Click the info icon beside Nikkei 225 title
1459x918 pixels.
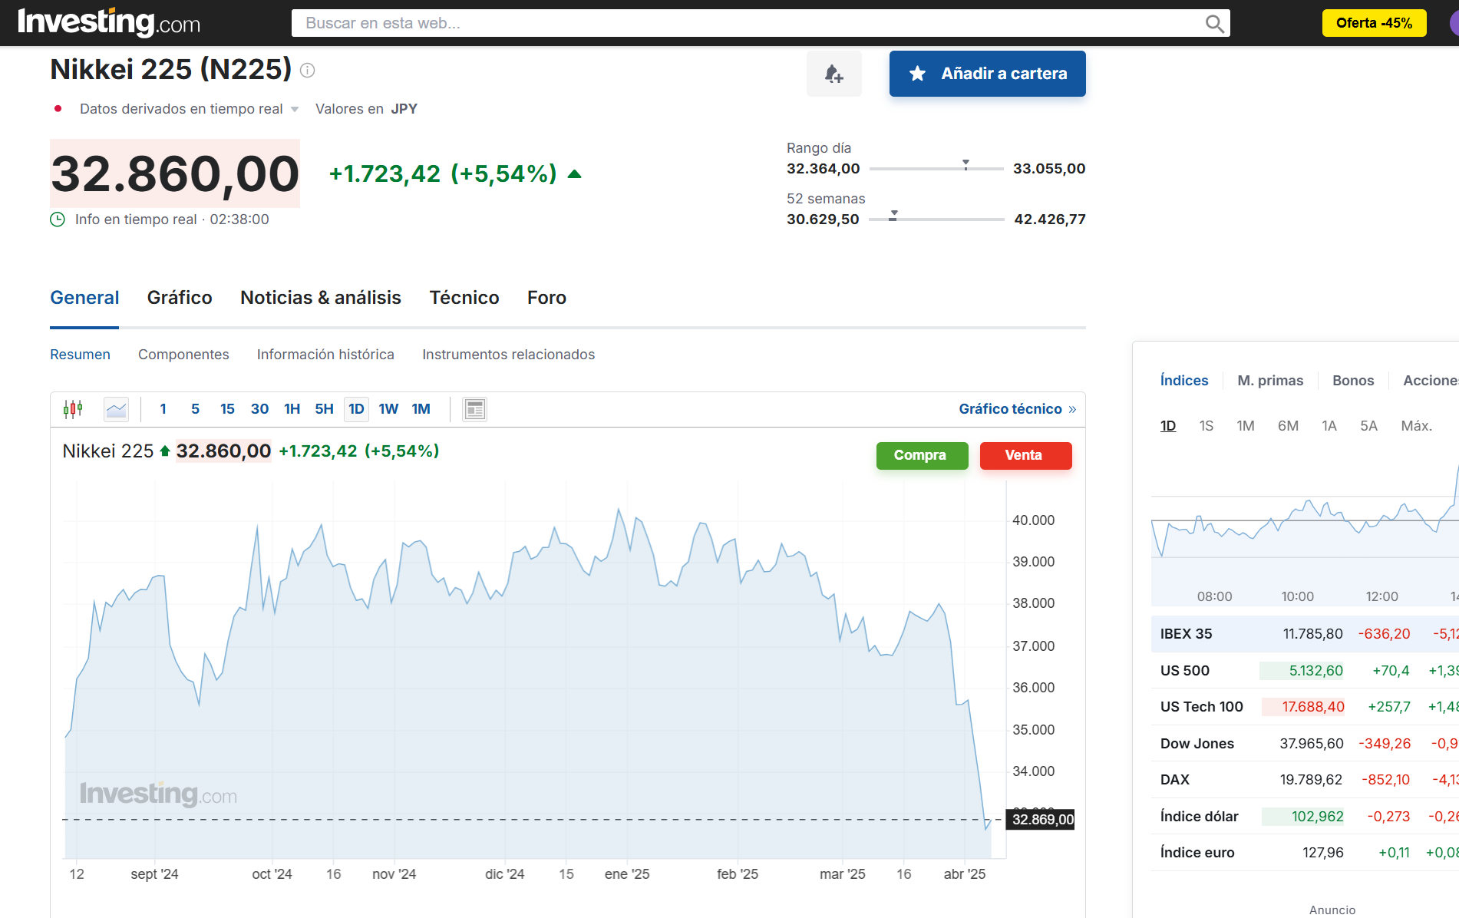point(307,71)
